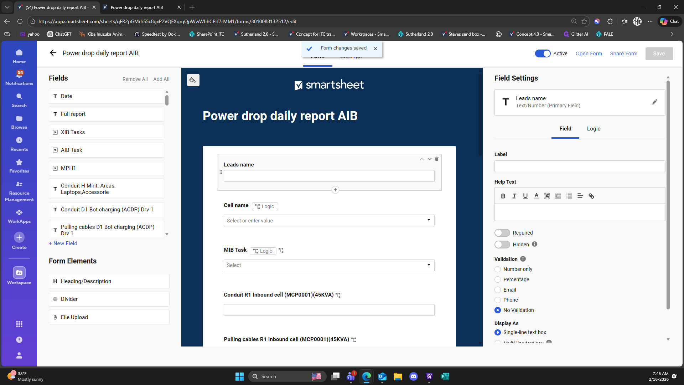Click the form theme paint bucket icon
This screenshot has height=385, width=684.
point(193,80)
